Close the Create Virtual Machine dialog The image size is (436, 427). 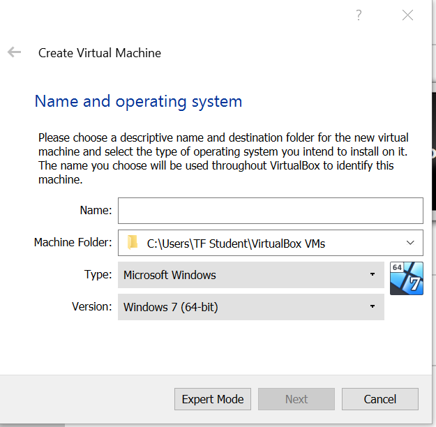pos(407,15)
